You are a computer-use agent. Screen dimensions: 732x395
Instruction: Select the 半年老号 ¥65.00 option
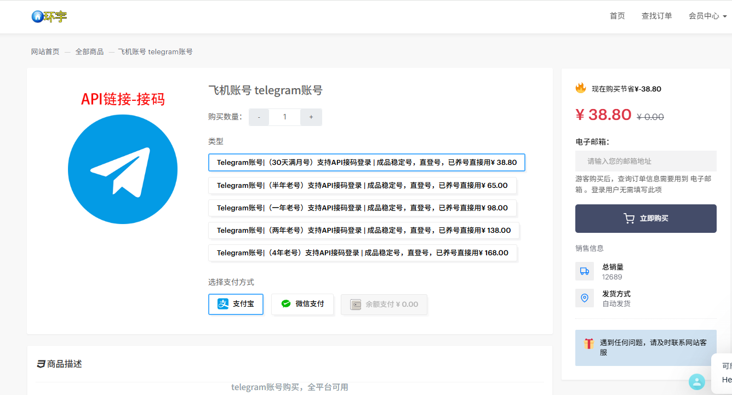pyautogui.click(x=362, y=185)
